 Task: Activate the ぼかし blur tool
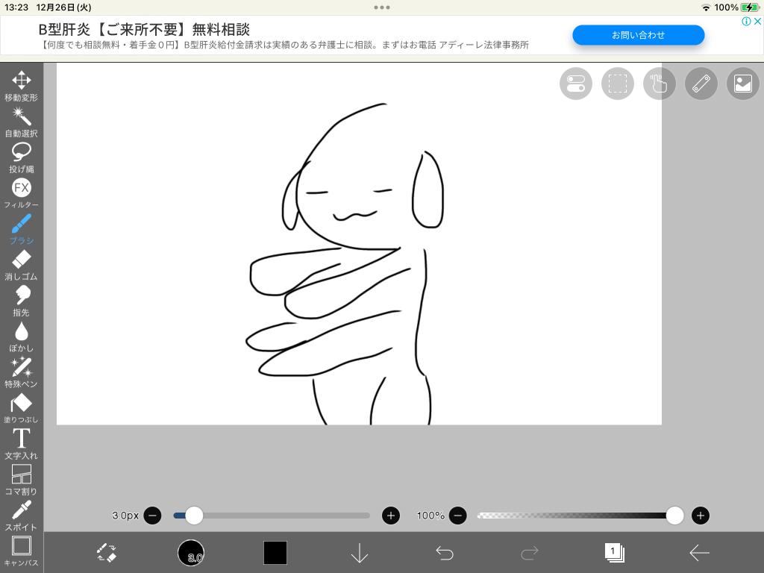(22, 336)
